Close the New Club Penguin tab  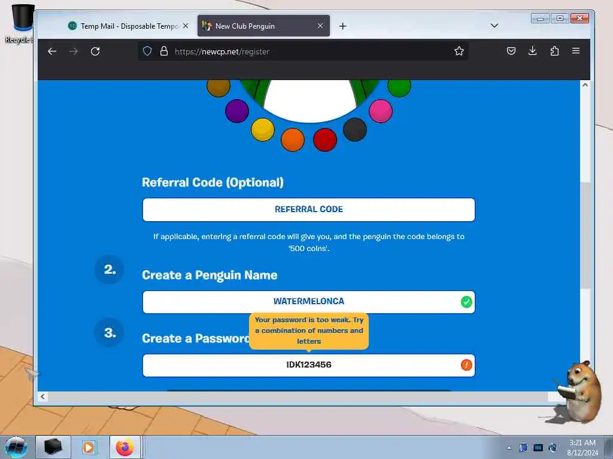[x=320, y=26]
